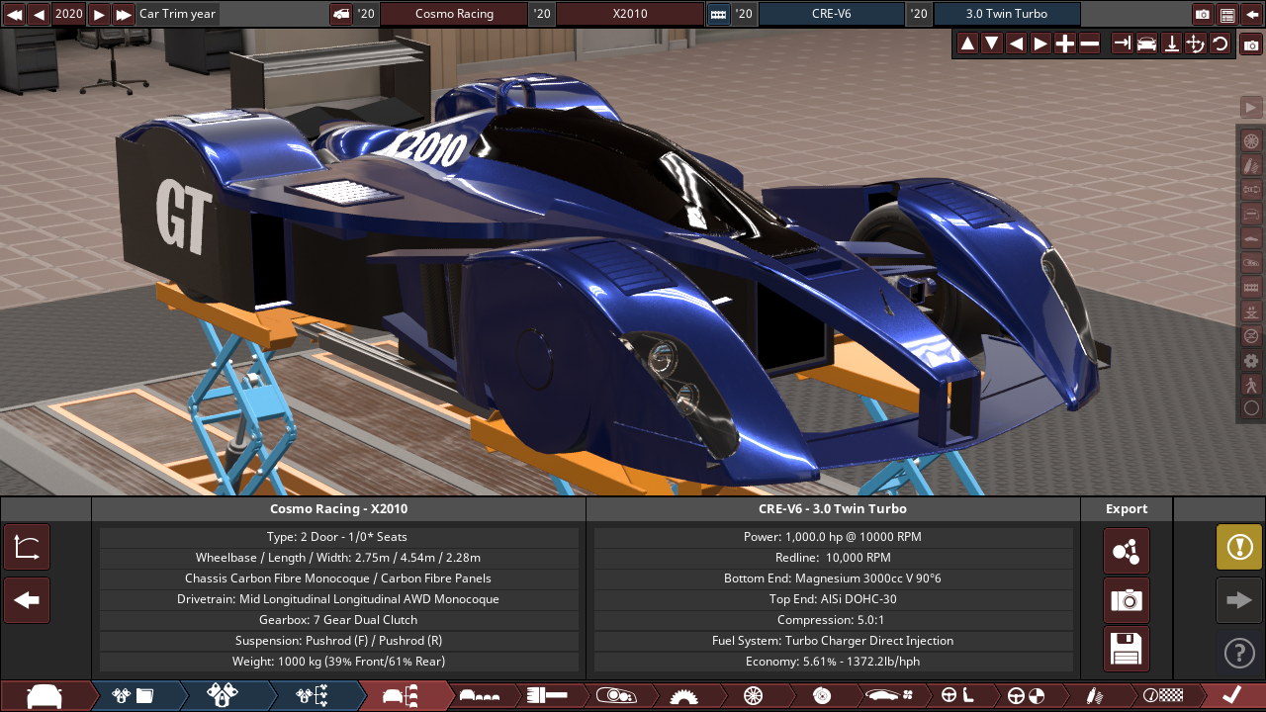Reset camera with circular arrow icon

[1221, 44]
